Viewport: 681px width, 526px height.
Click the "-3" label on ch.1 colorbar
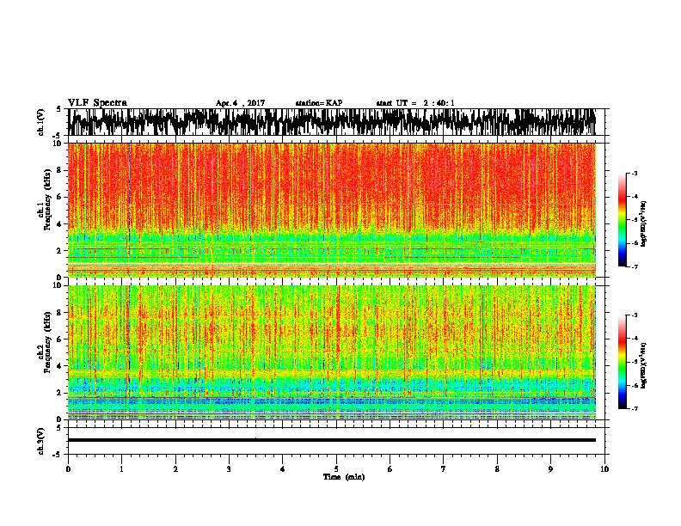click(635, 173)
